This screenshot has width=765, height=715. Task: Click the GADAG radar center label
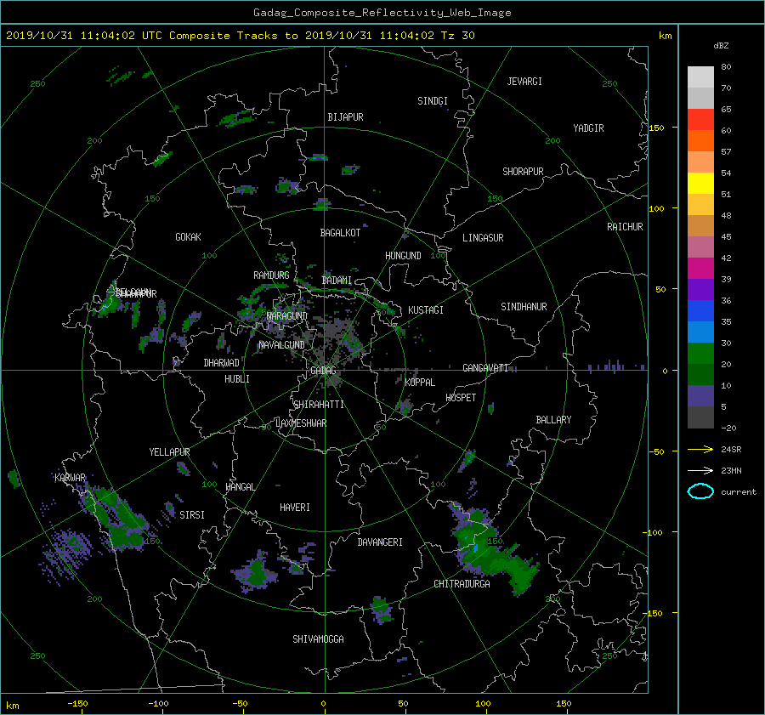point(323,371)
